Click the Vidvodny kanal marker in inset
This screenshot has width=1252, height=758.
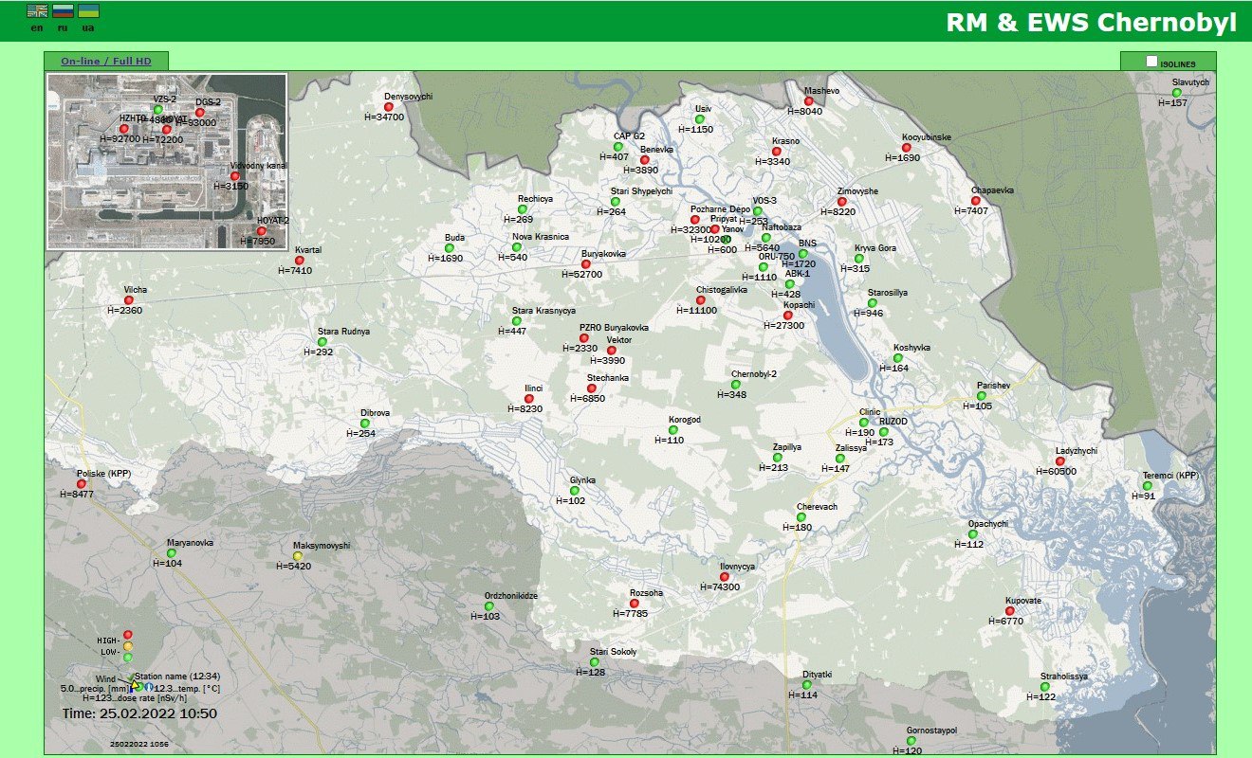click(x=234, y=176)
